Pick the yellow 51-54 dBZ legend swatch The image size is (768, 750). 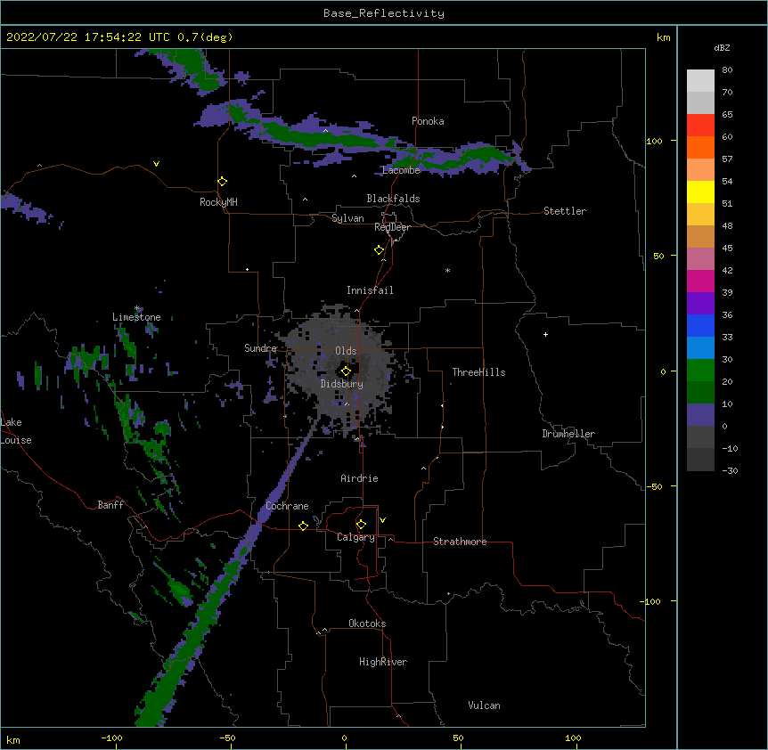700,192
